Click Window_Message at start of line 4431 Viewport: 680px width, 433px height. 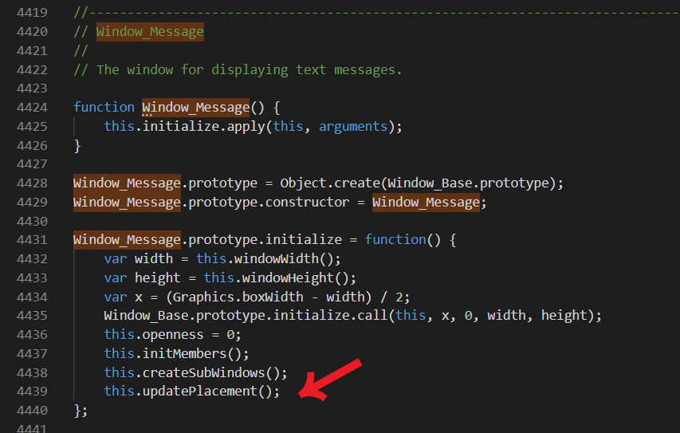127,239
